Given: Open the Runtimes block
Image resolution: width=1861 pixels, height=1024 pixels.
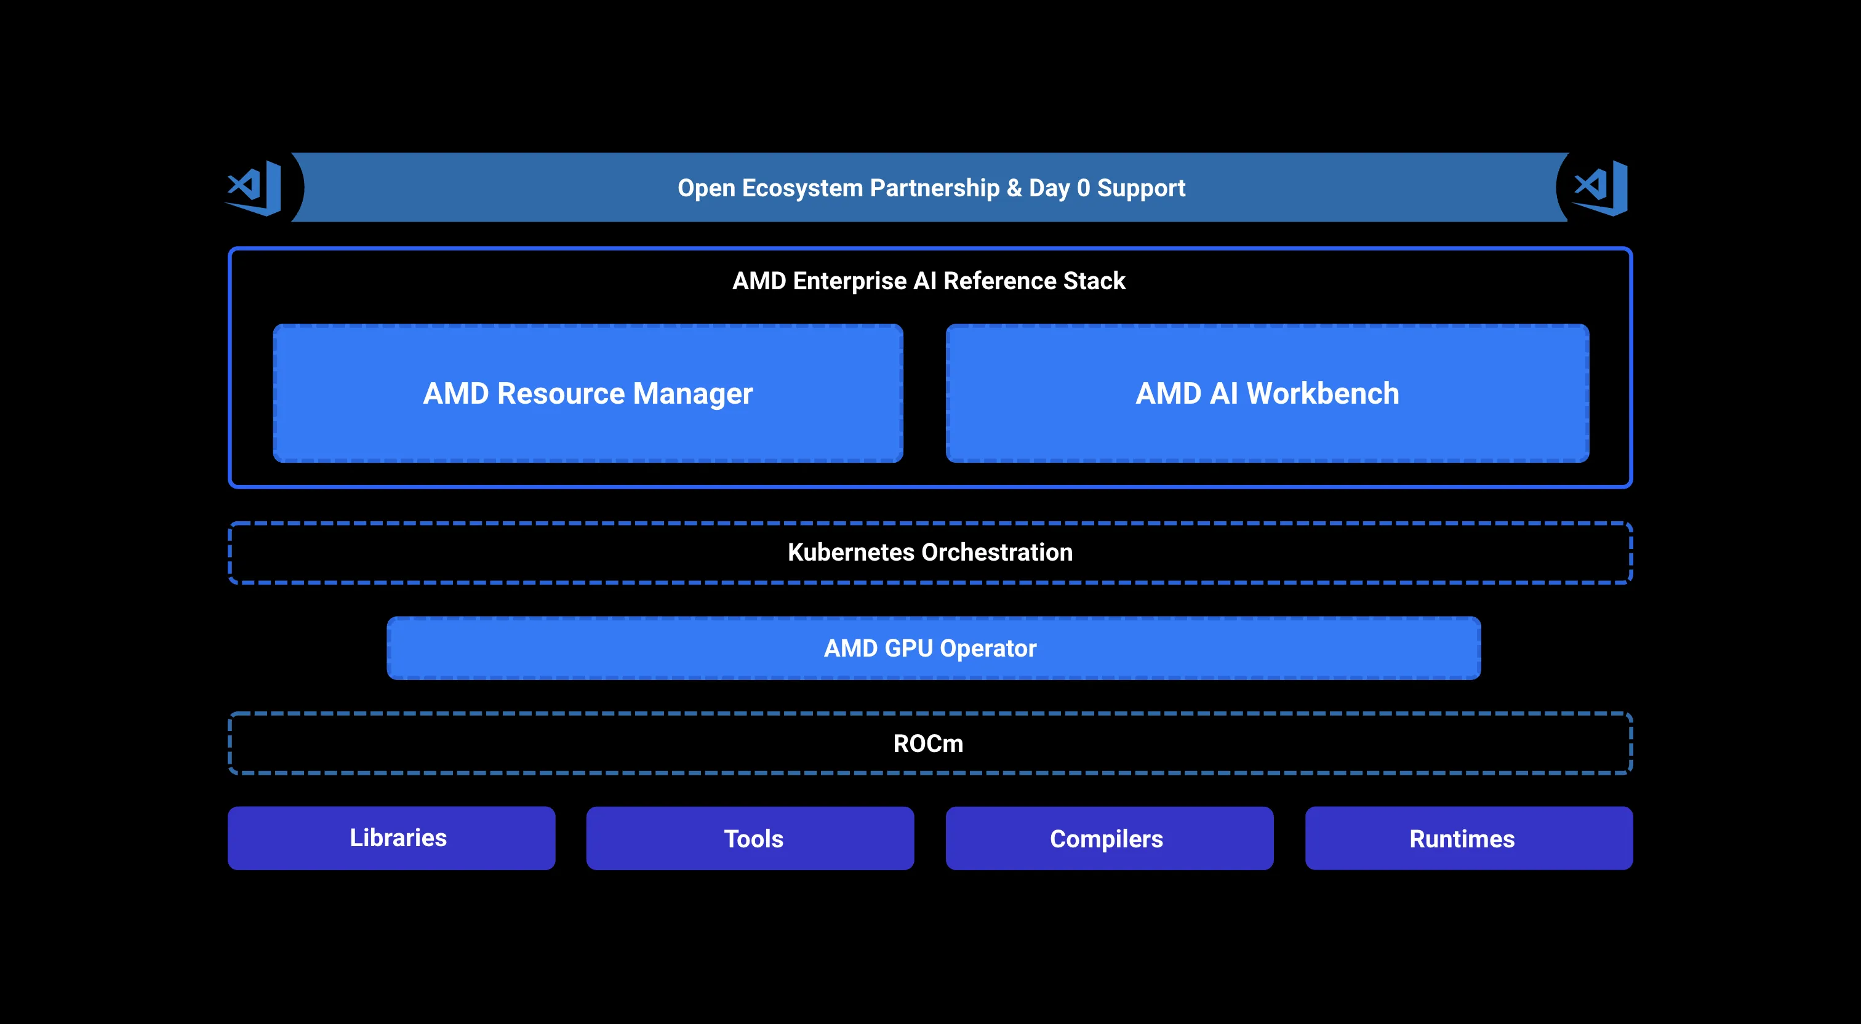Looking at the screenshot, I should click(x=1469, y=838).
